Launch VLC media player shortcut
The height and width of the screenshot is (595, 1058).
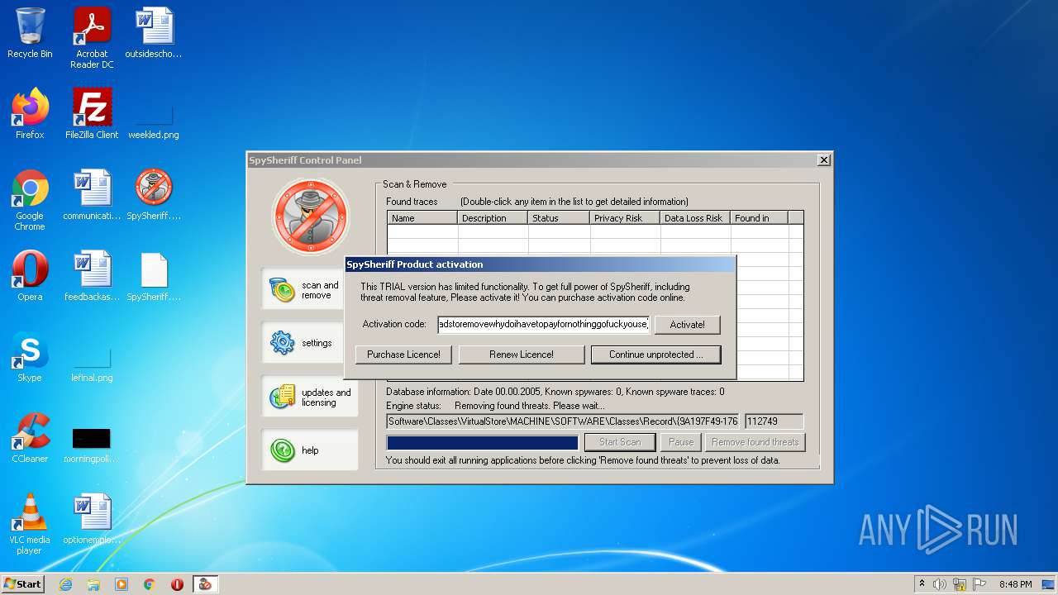[30, 524]
